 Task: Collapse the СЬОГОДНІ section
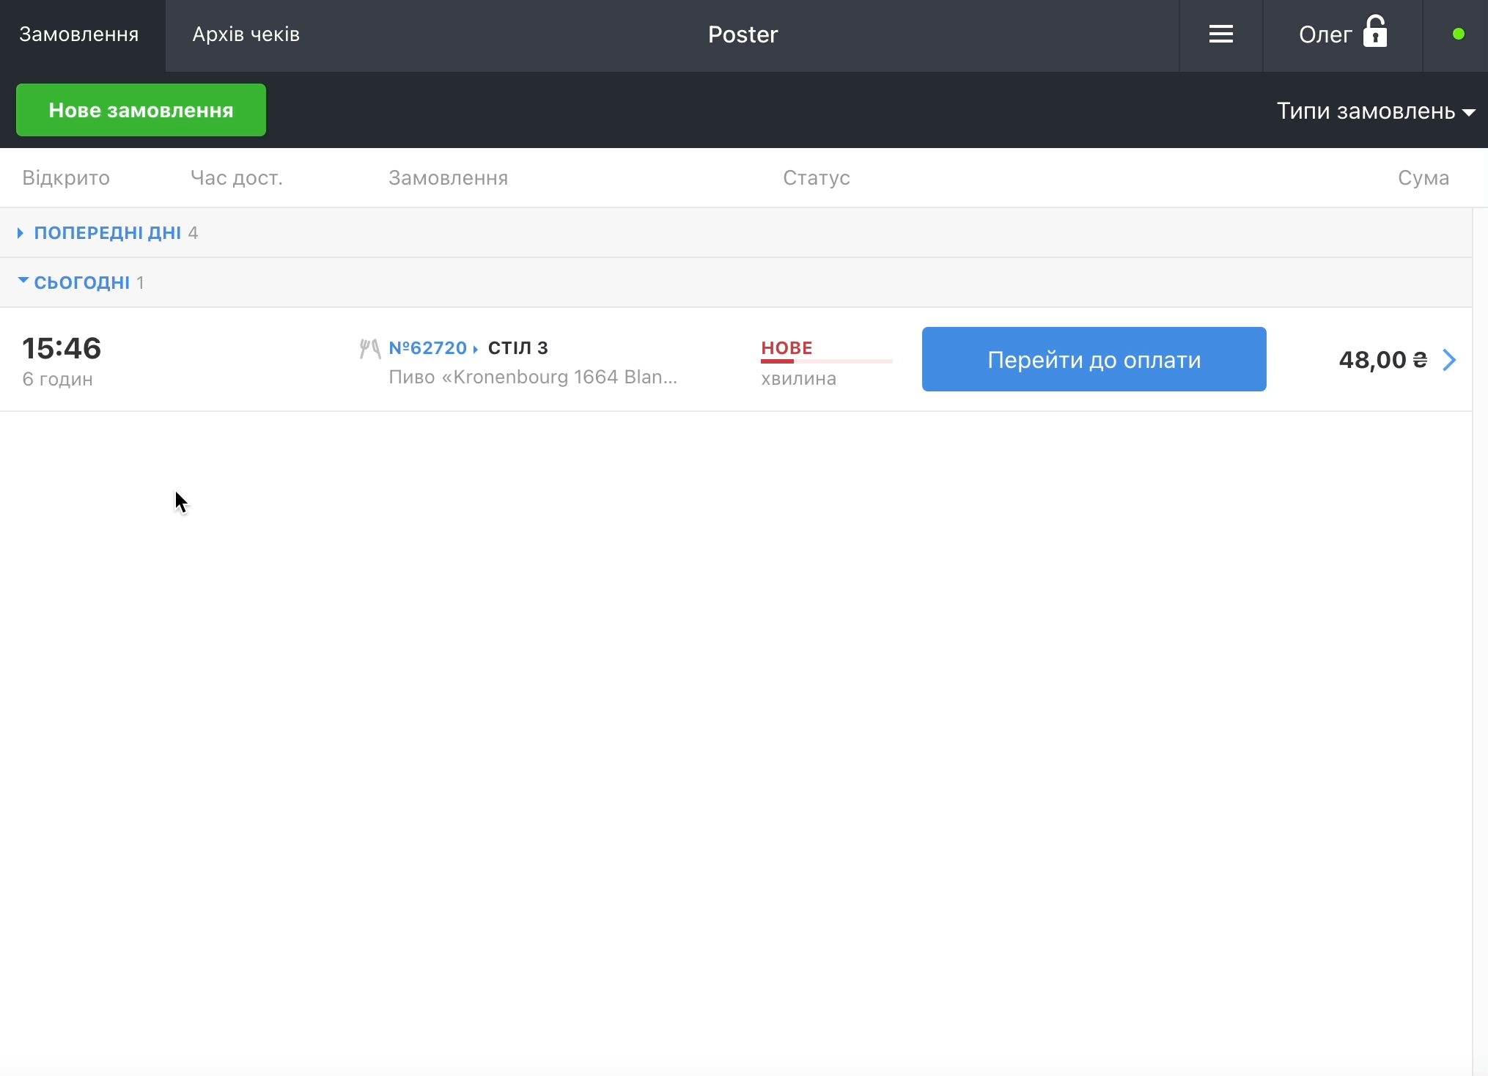pos(81,283)
